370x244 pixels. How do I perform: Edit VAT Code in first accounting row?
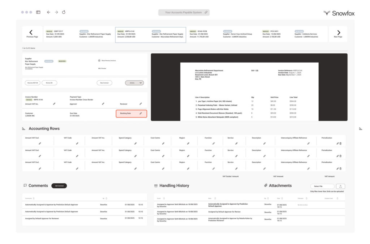[x=77, y=144]
